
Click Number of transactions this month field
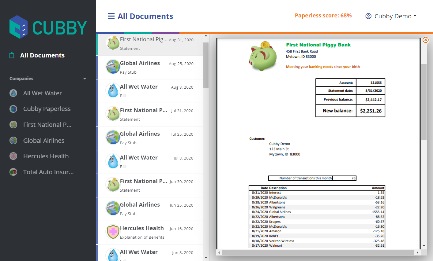click(x=312, y=178)
